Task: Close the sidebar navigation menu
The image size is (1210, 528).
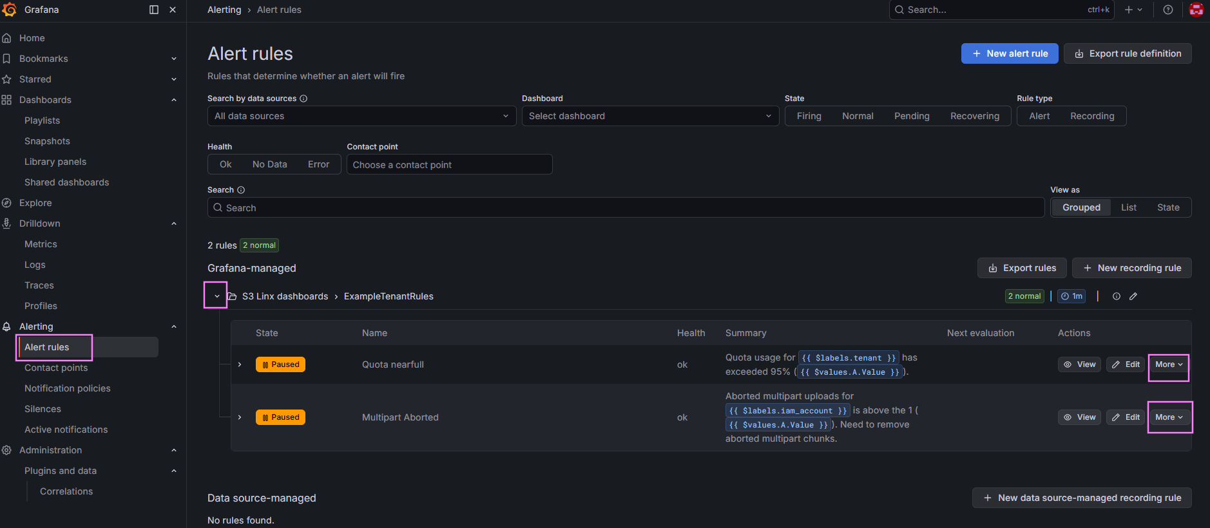Action: pyautogui.click(x=173, y=10)
